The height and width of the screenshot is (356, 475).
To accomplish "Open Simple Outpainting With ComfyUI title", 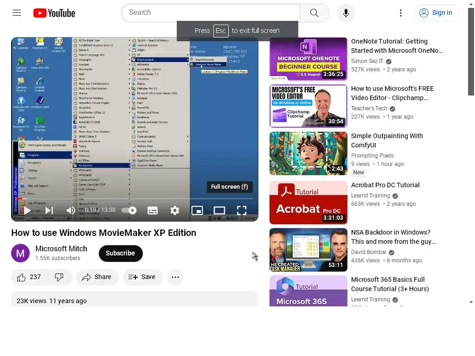I will coord(387,140).
